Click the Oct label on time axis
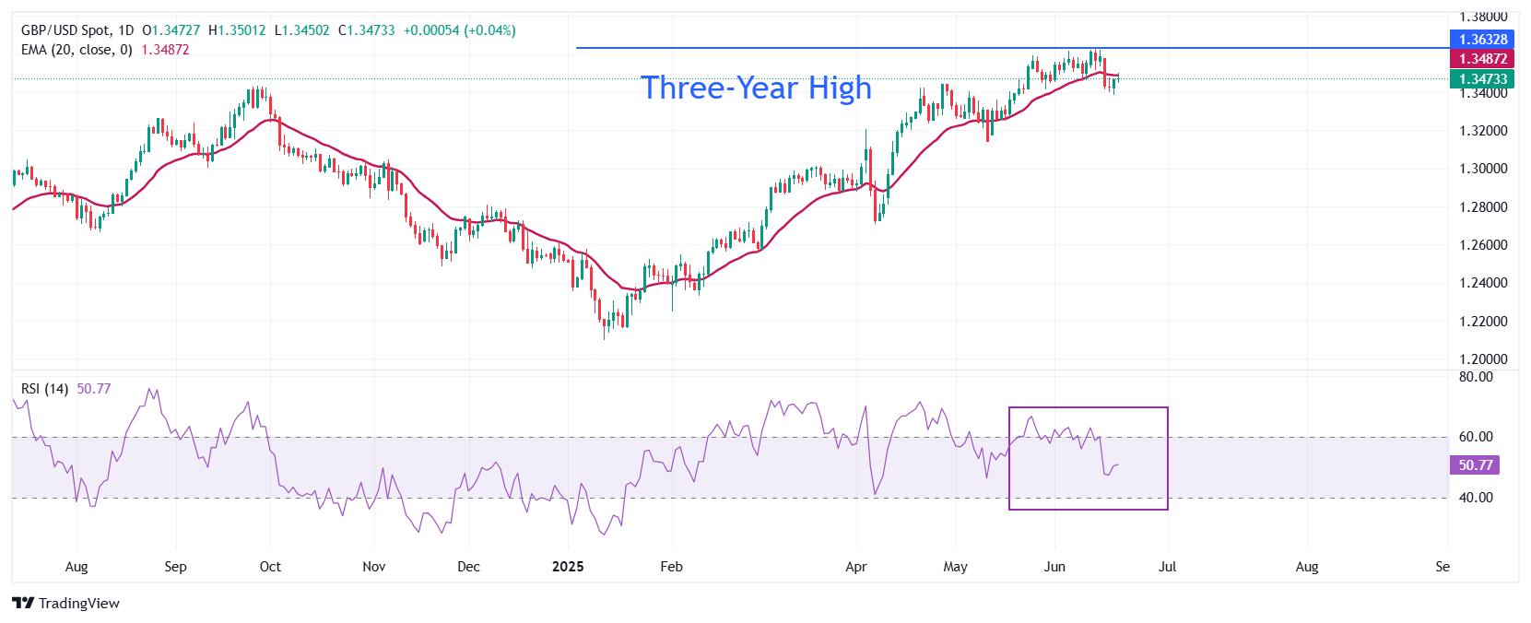This screenshot has height=623, width=1531. click(271, 567)
